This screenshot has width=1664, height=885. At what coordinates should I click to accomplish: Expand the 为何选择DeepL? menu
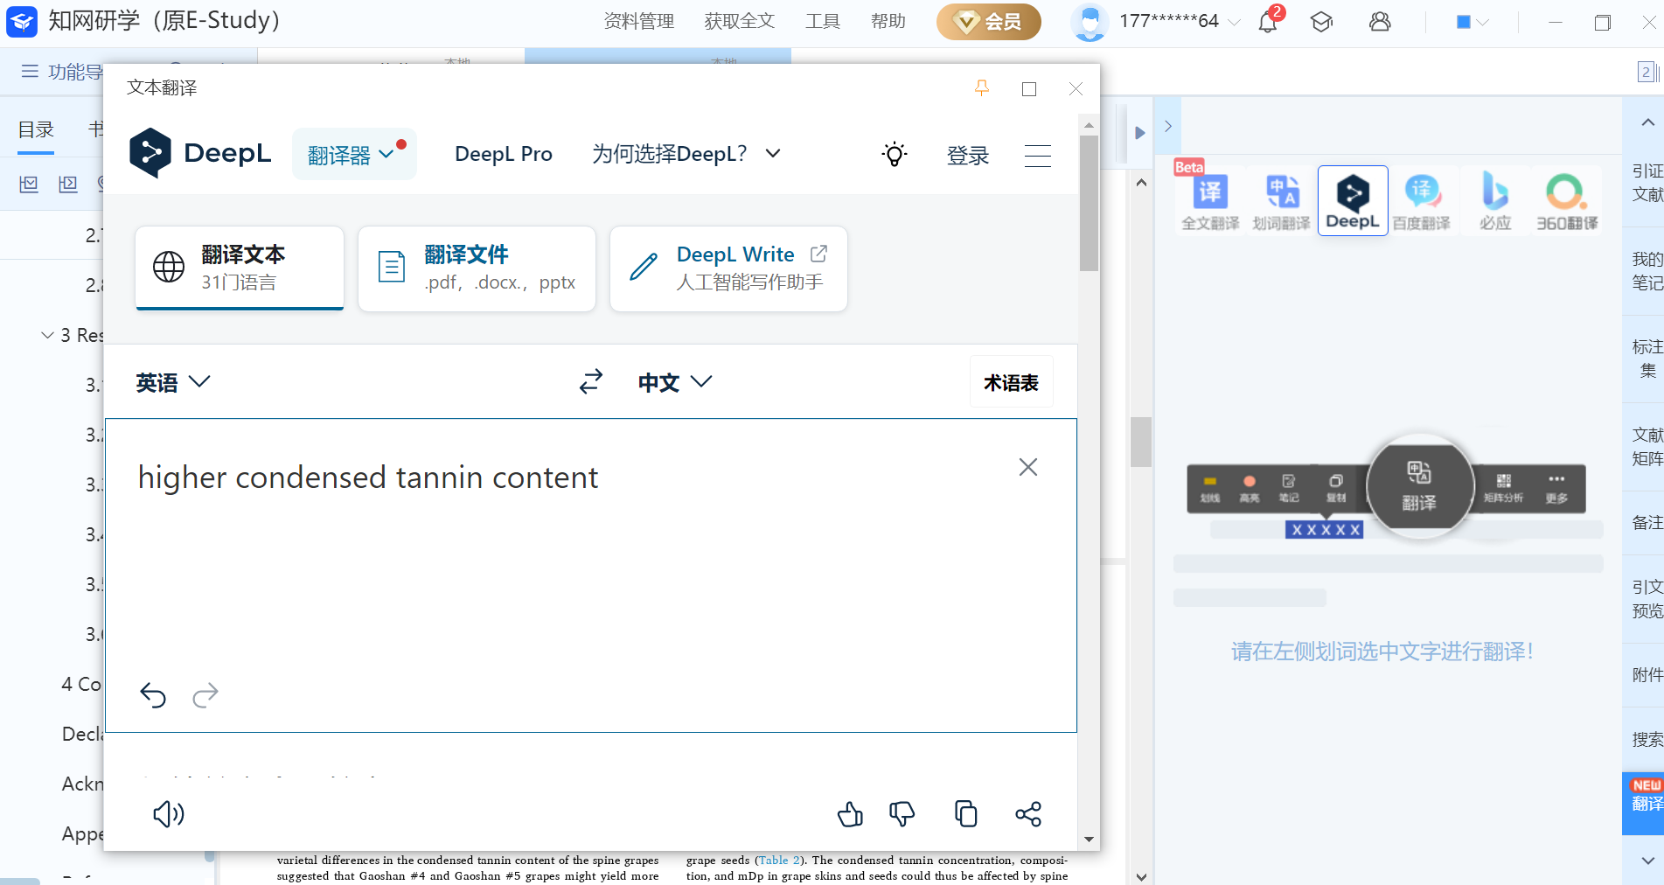[x=686, y=154]
